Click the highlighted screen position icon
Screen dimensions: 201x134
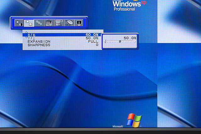pos(29,23)
